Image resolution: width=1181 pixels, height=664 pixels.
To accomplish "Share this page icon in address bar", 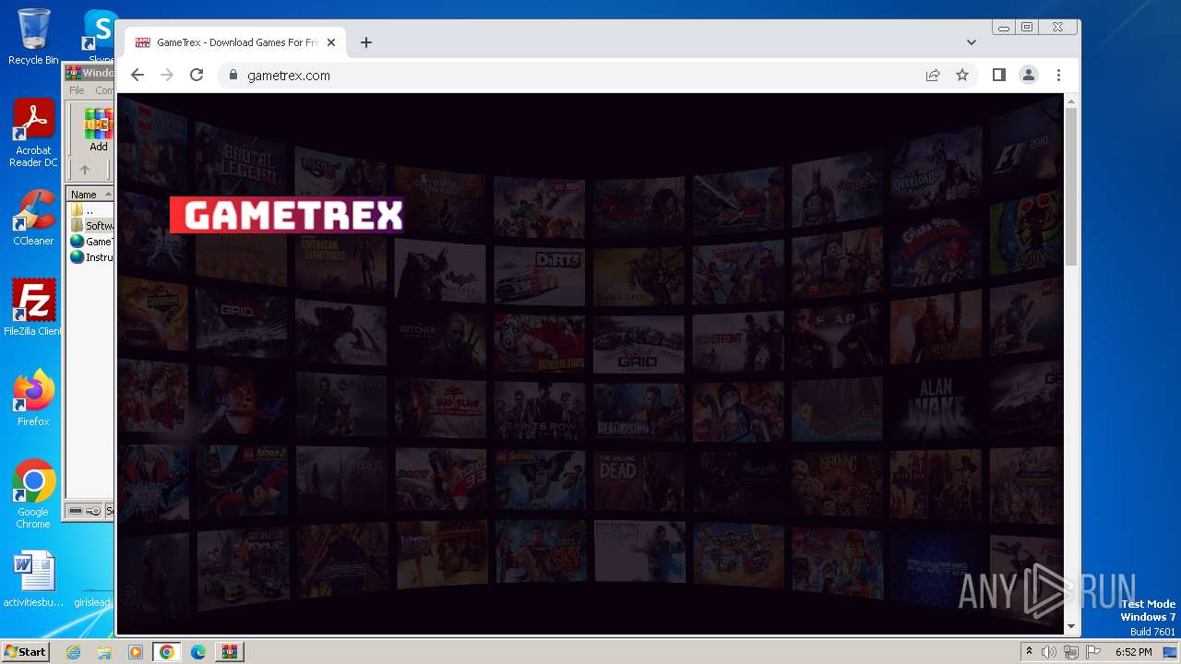I will pos(933,76).
